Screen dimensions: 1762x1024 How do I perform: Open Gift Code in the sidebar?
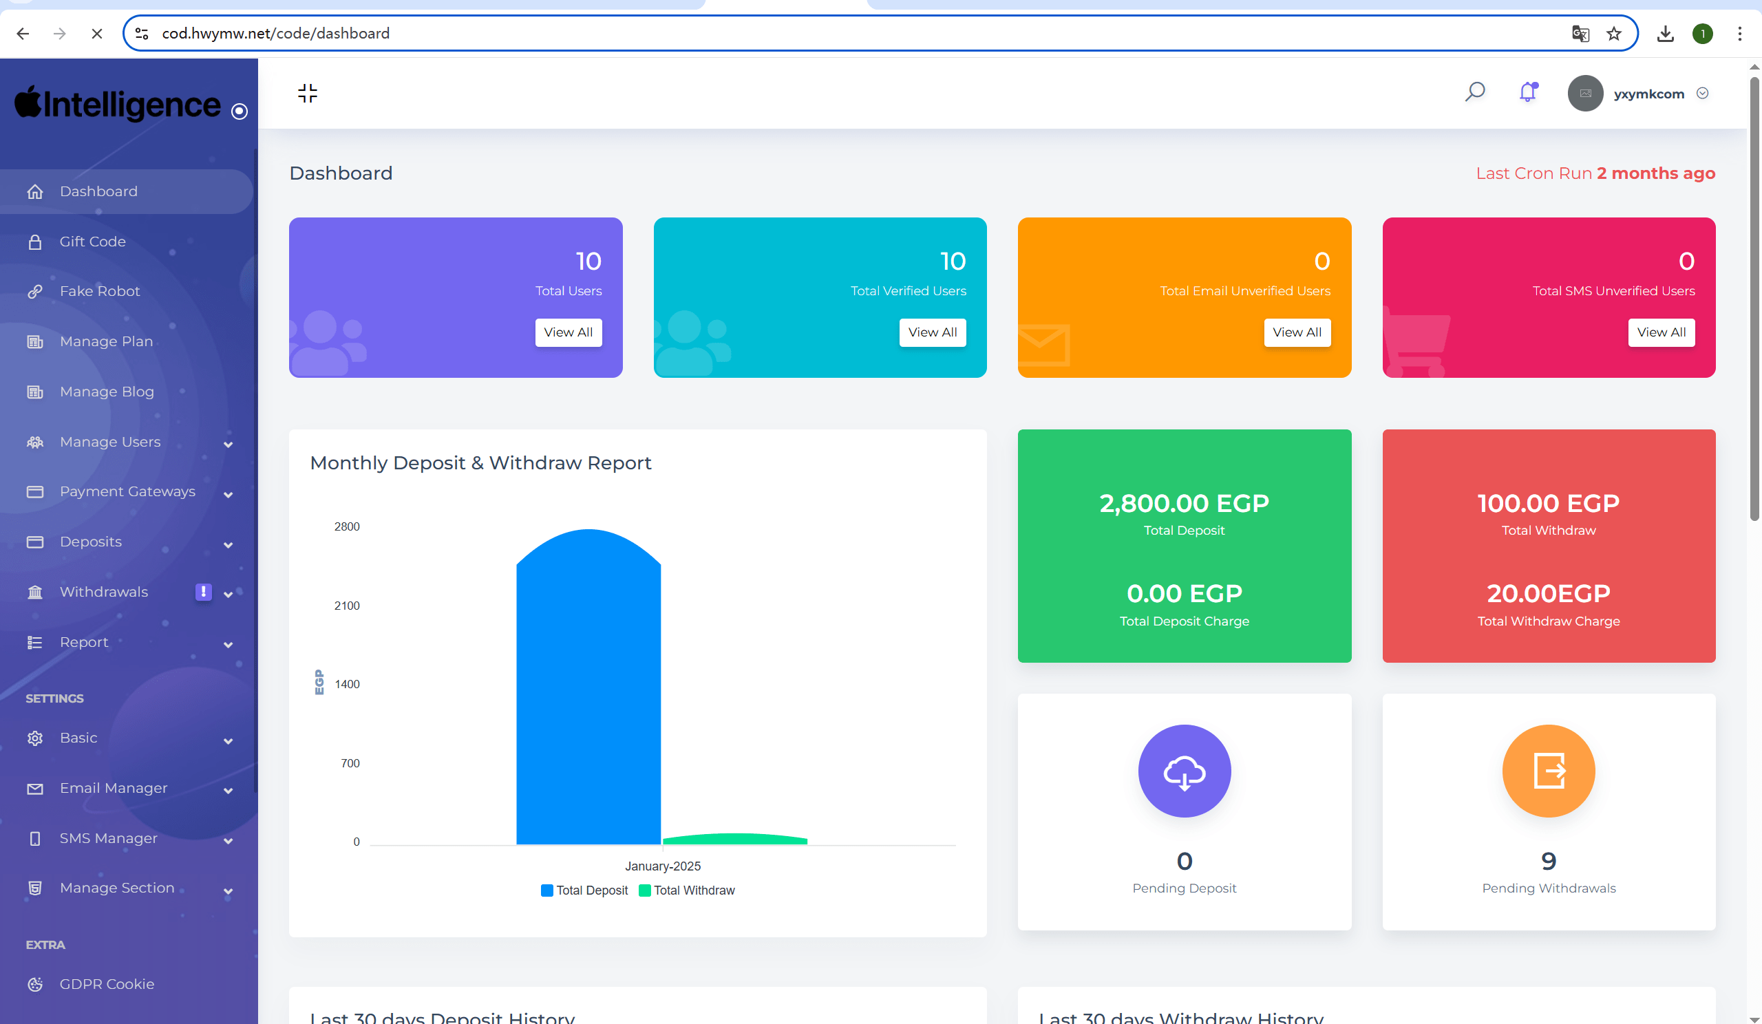pos(92,241)
